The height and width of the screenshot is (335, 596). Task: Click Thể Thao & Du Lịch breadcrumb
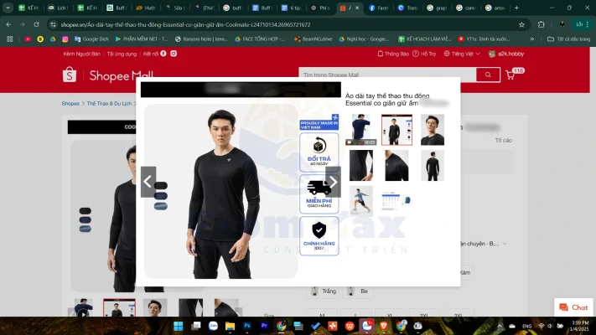[109, 103]
